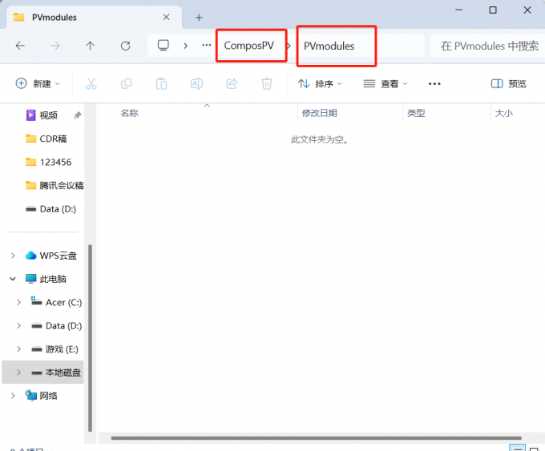Screen dimensions: 545x451
Task: Open the 新建 new item menu
Action: click(x=38, y=84)
